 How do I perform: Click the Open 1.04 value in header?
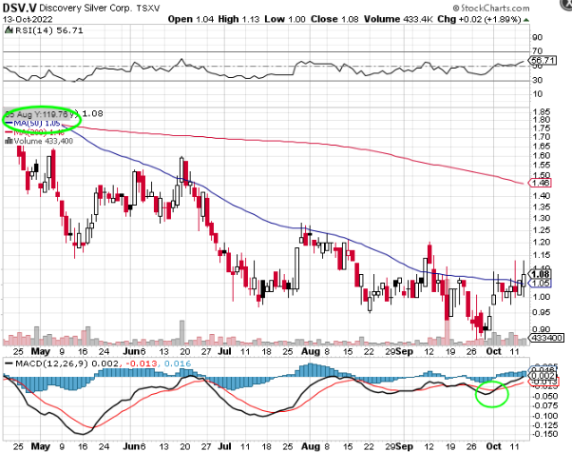[190, 19]
